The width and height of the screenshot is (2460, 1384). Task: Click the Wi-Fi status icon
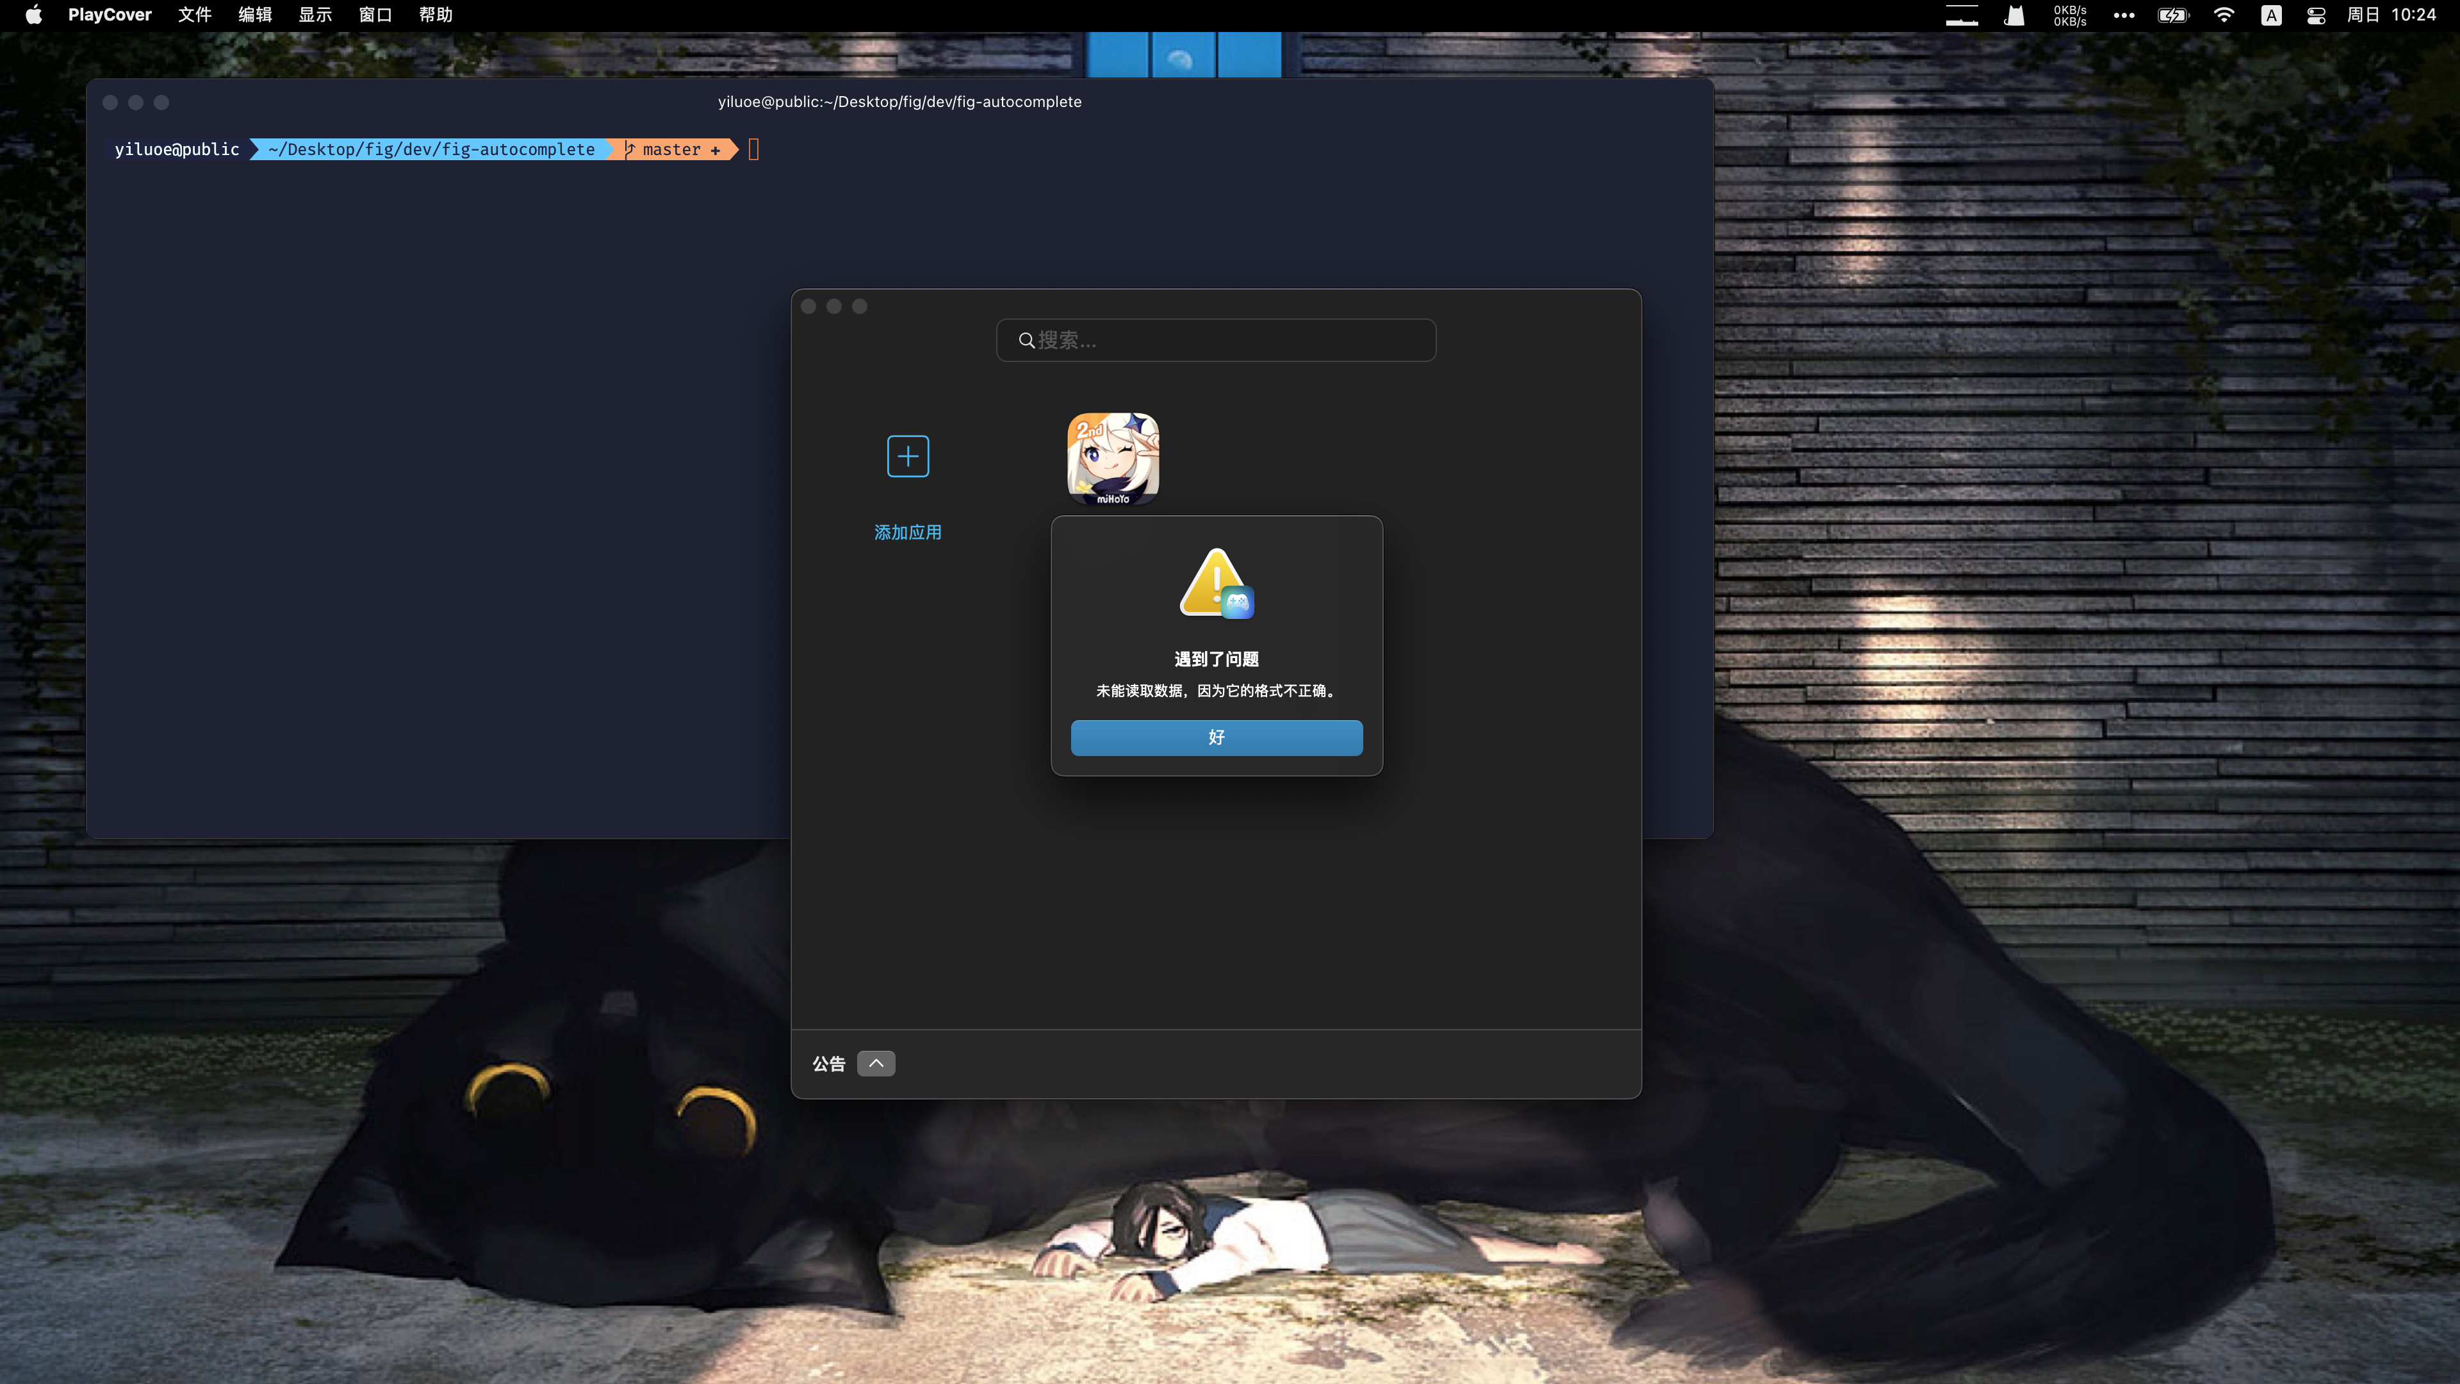2223,14
